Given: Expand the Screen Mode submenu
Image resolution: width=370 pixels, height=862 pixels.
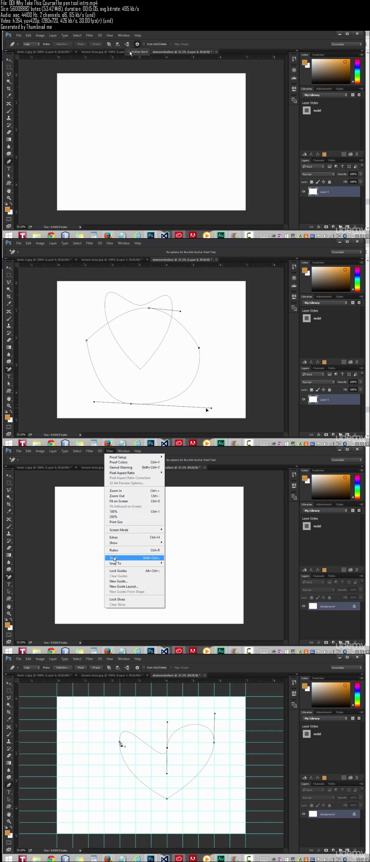Looking at the screenshot, I should 135,530.
